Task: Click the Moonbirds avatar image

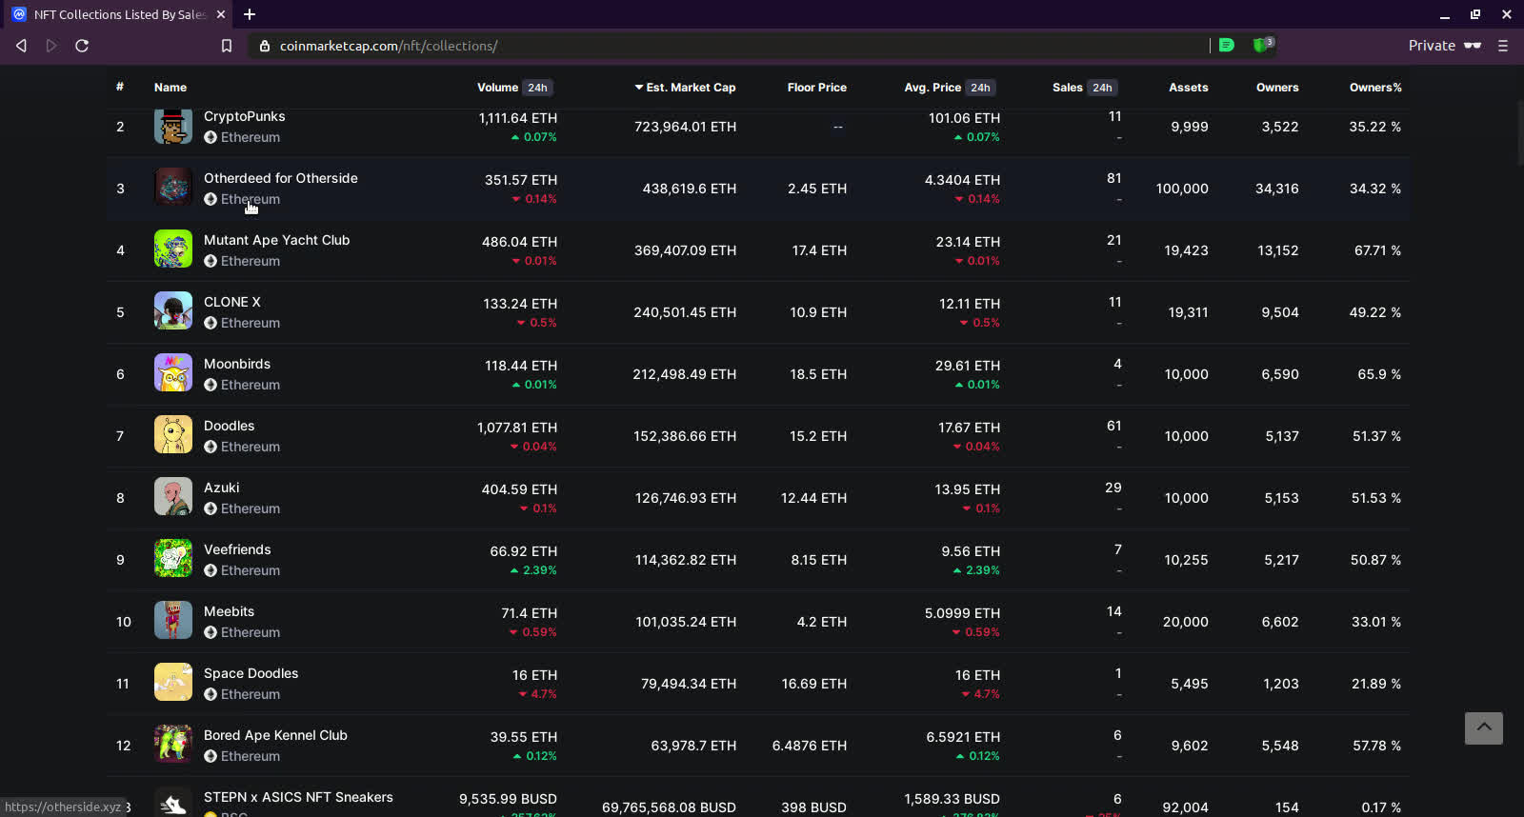Action: (x=173, y=372)
